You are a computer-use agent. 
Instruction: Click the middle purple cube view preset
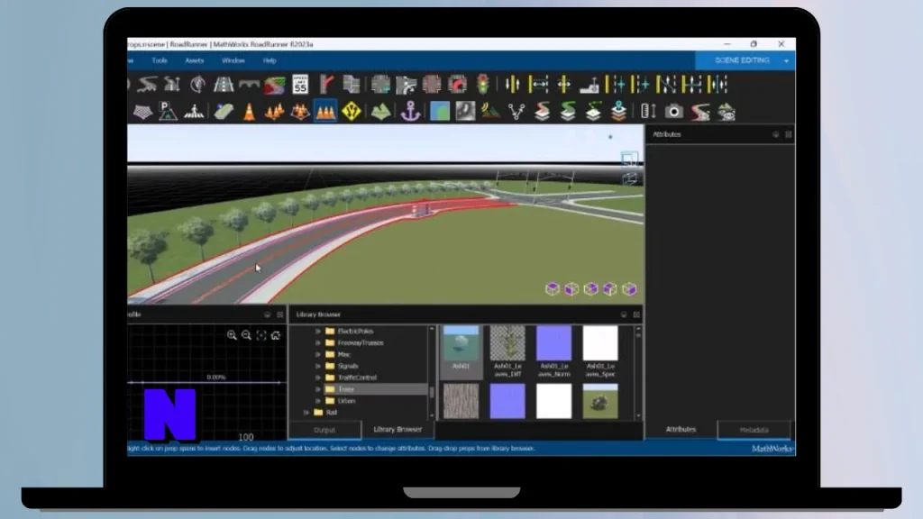coord(590,288)
